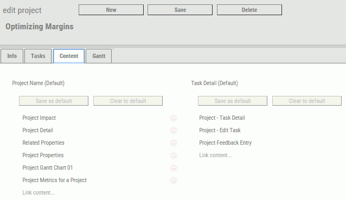Remove Project Impact using its minus icon
Viewport: 346px width, 200px height.
coord(174,118)
